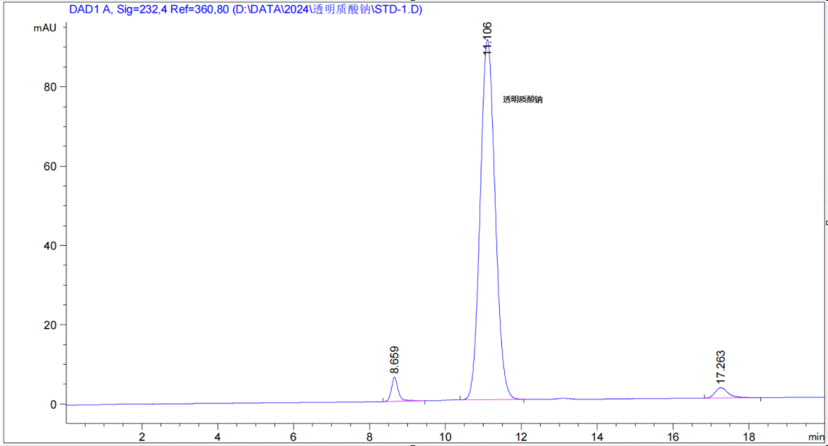This screenshot has width=828, height=446.
Task: Click the 6 minute x-axis tick label
Action: pos(293,436)
